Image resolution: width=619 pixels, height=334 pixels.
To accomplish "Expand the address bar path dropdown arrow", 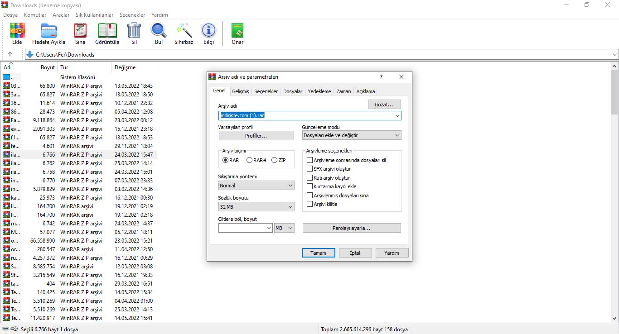I will [x=614, y=55].
